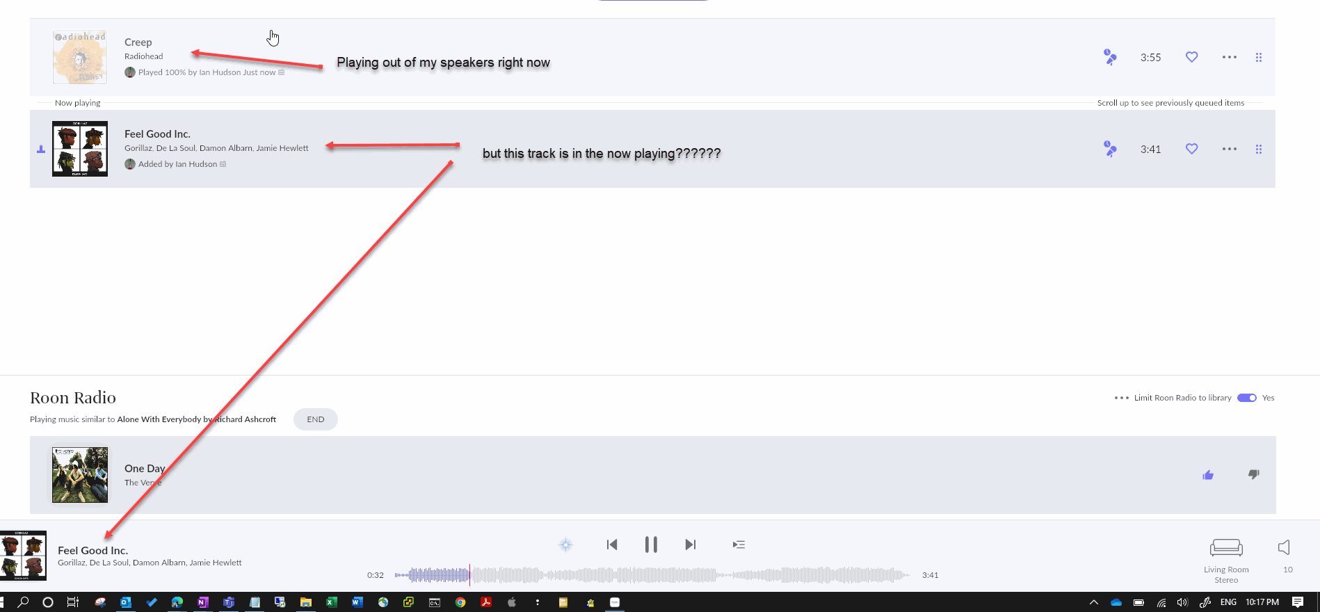Toggle Limit Roon Radio to library switch
Screen dimensions: 1320x612
(1246, 398)
